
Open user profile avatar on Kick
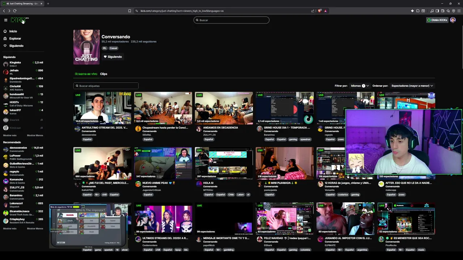click(453, 20)
